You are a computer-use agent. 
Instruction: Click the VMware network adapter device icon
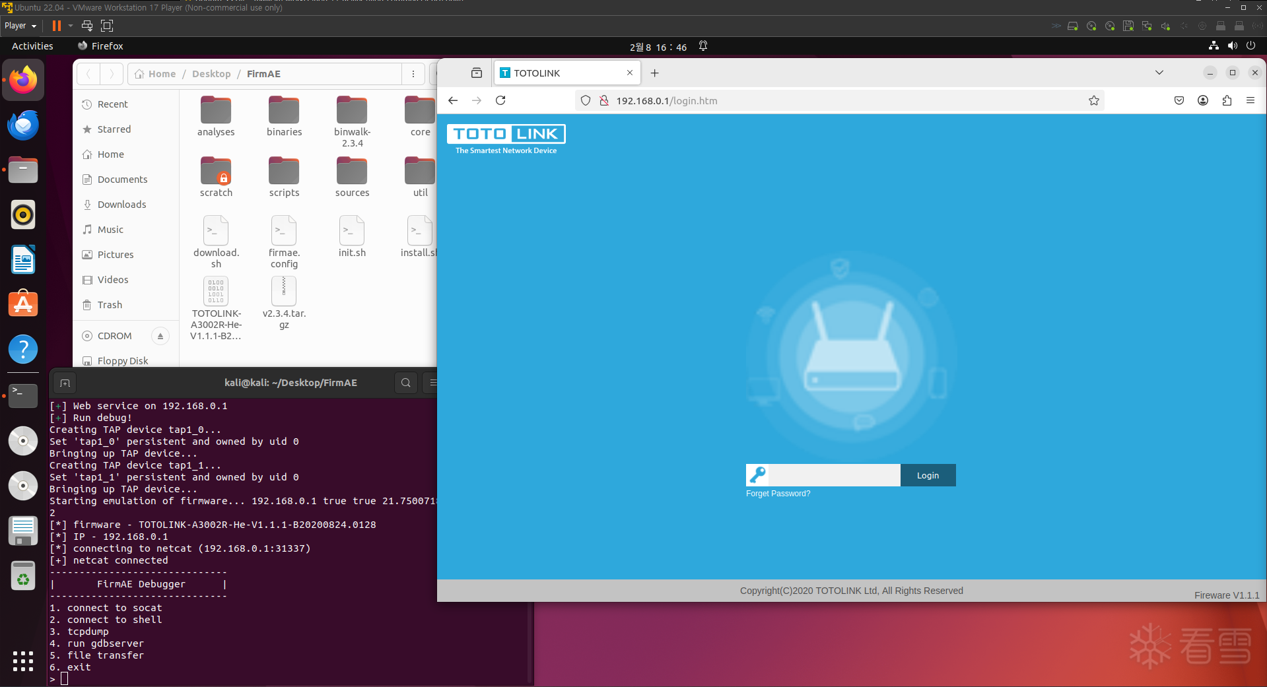[1147, 26]
